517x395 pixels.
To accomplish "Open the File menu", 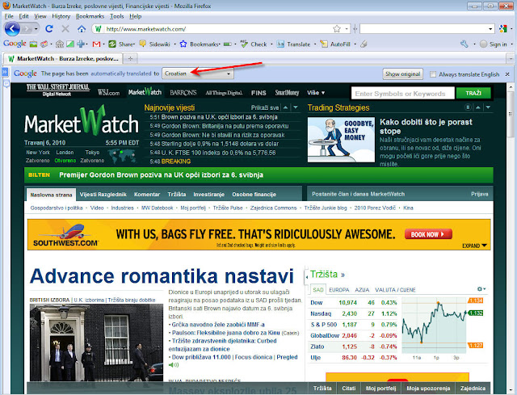I will point(9,16).
